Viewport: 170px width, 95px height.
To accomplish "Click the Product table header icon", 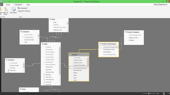I will [70, 55].
